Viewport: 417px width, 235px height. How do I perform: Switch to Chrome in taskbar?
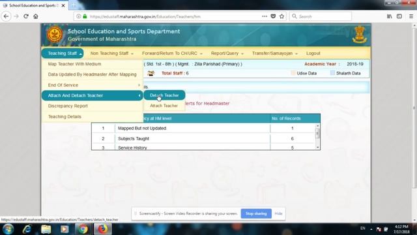[83, 229]
